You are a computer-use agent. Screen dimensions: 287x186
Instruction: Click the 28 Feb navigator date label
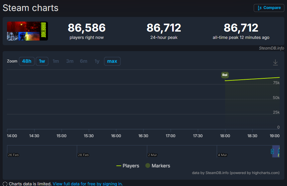83,155
